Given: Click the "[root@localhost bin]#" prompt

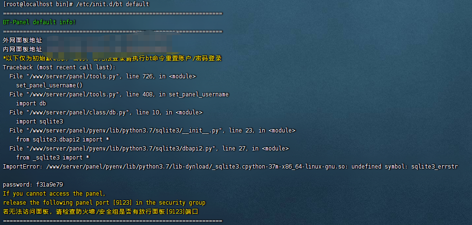Looking at the screenshot, I should pyautogui.click(x=39, y=4).
